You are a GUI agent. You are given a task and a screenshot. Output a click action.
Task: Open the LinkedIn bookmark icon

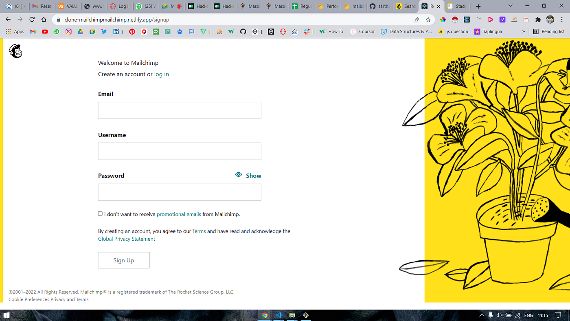116,31
